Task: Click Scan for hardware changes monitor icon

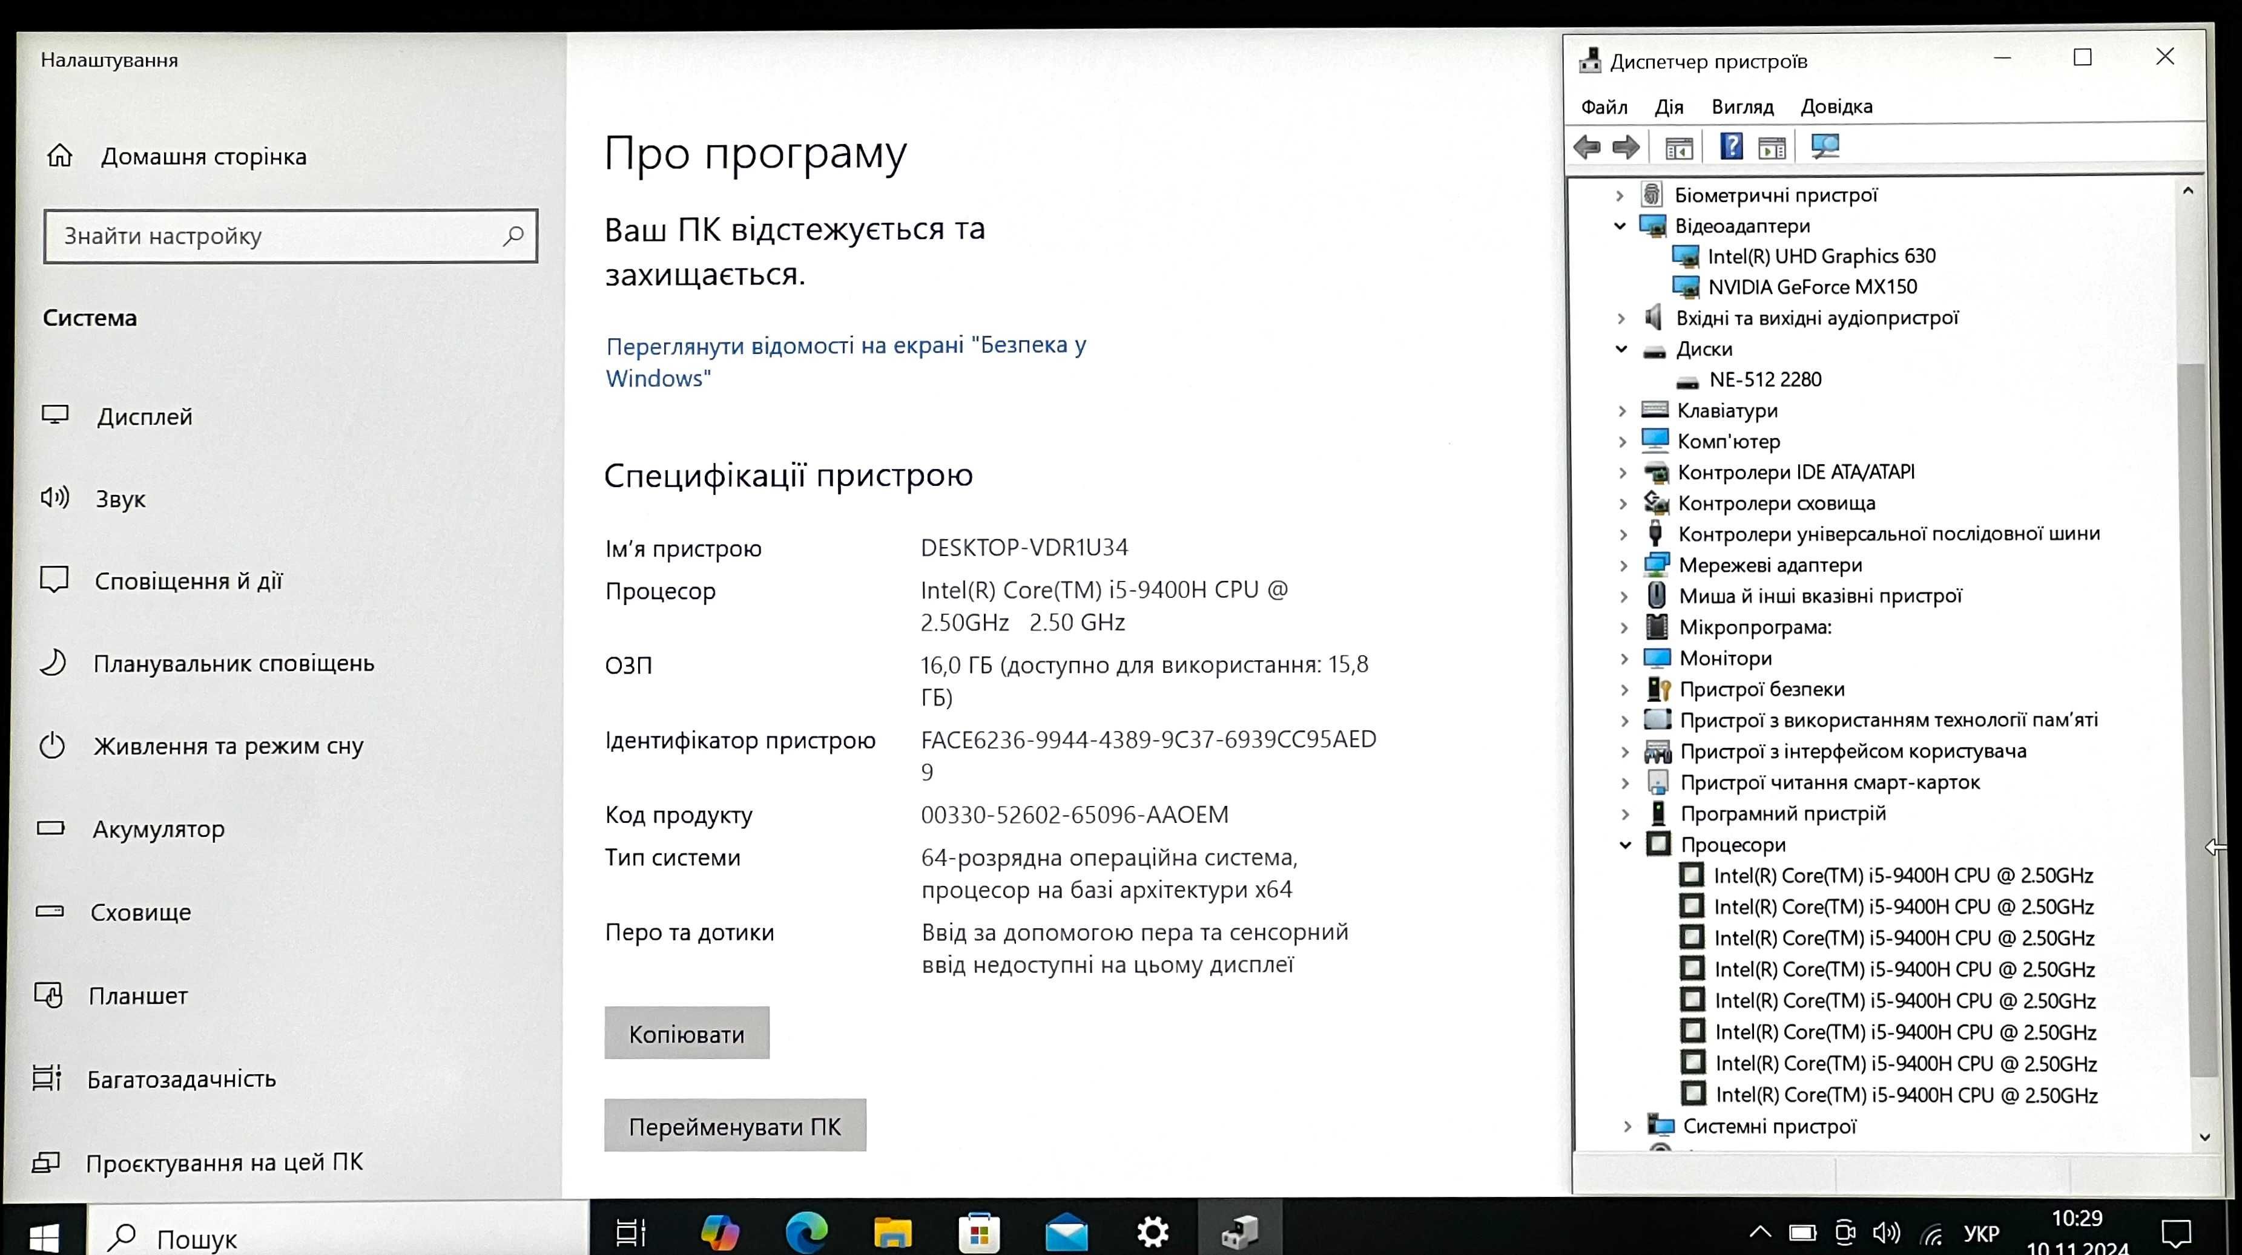Action: 1824,146
